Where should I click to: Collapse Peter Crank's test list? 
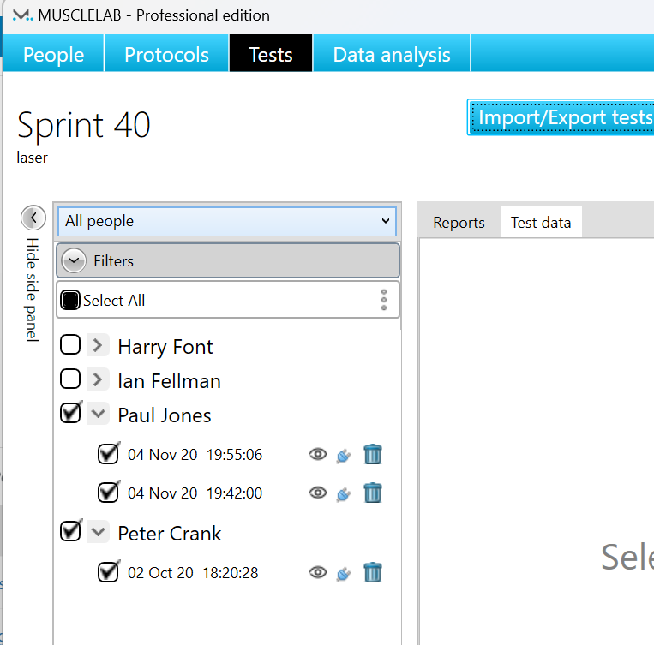[x=98, y=532]
